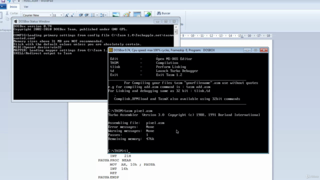
Task: Switch to the Inicio ribbon tab
Action: coord(13,6)
